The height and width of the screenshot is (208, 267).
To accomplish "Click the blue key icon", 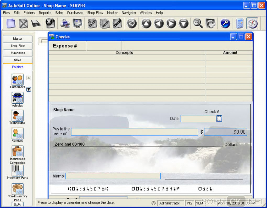I will pos(225,23).
